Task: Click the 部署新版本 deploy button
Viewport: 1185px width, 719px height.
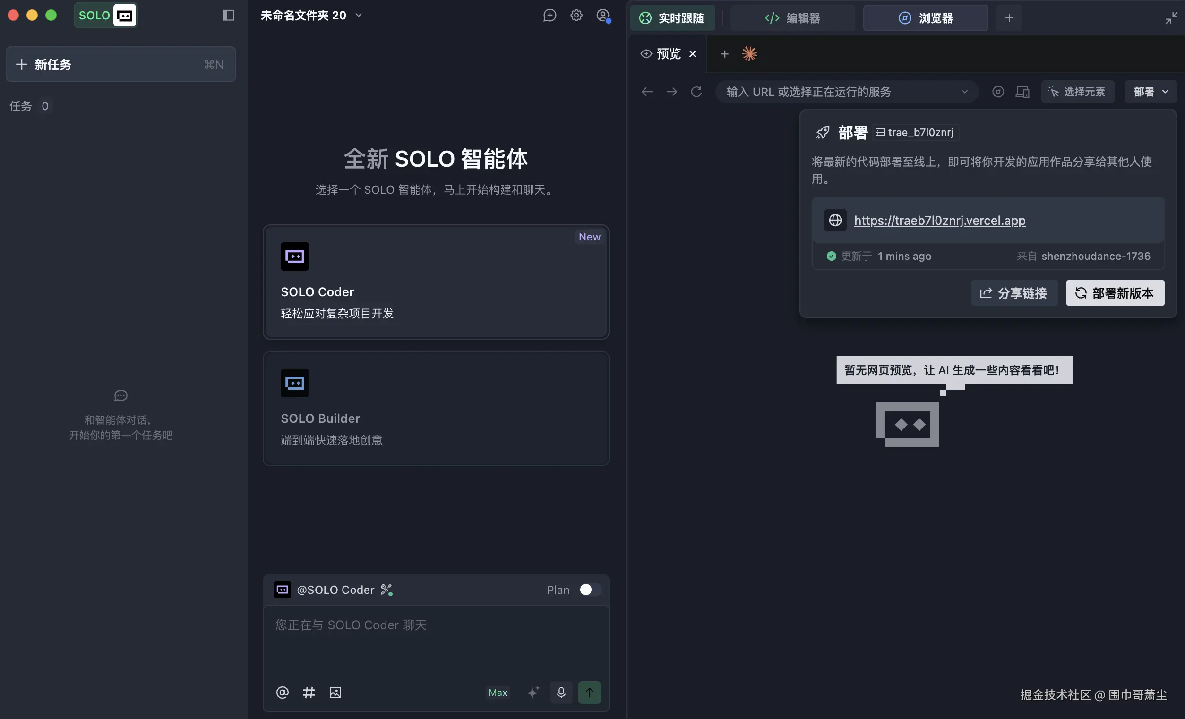Action: tap(1115, 293)
